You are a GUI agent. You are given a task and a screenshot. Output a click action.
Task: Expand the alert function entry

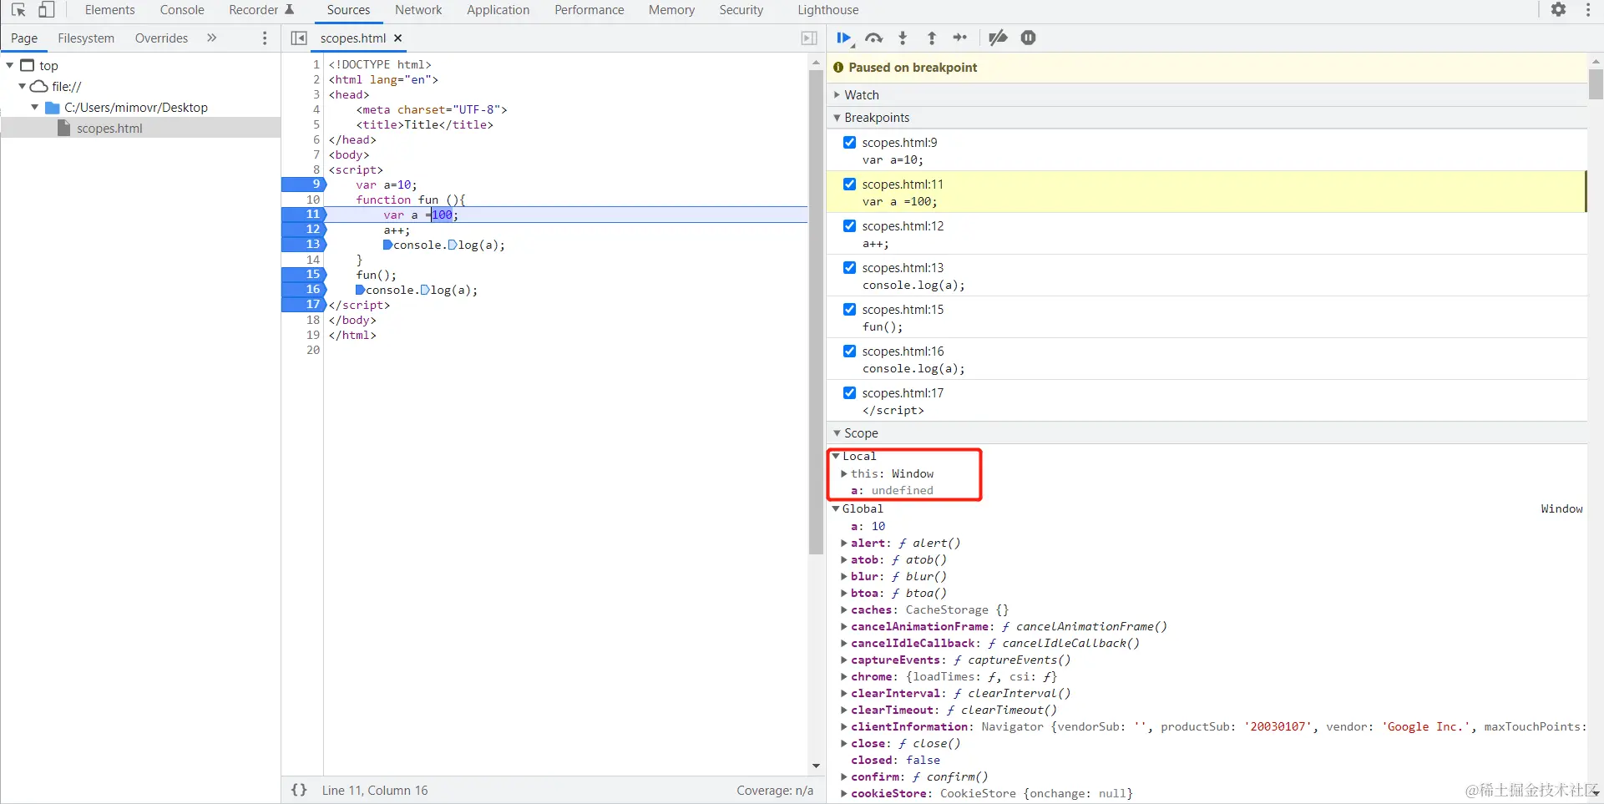(x=844, y=543)
